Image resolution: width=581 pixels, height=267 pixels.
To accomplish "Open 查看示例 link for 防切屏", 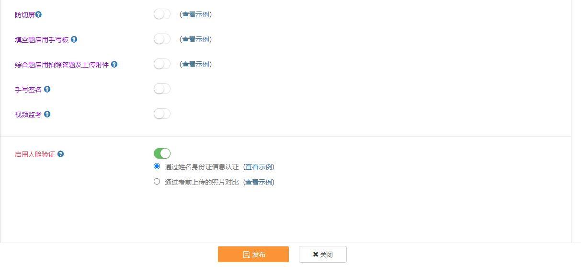I will click(x=195, y=14).
